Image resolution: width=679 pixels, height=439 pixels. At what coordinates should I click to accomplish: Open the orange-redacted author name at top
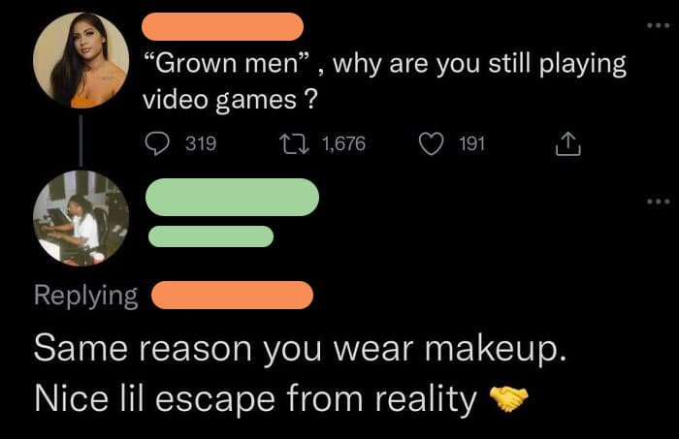pyautogui.click(x=222, y=26)
